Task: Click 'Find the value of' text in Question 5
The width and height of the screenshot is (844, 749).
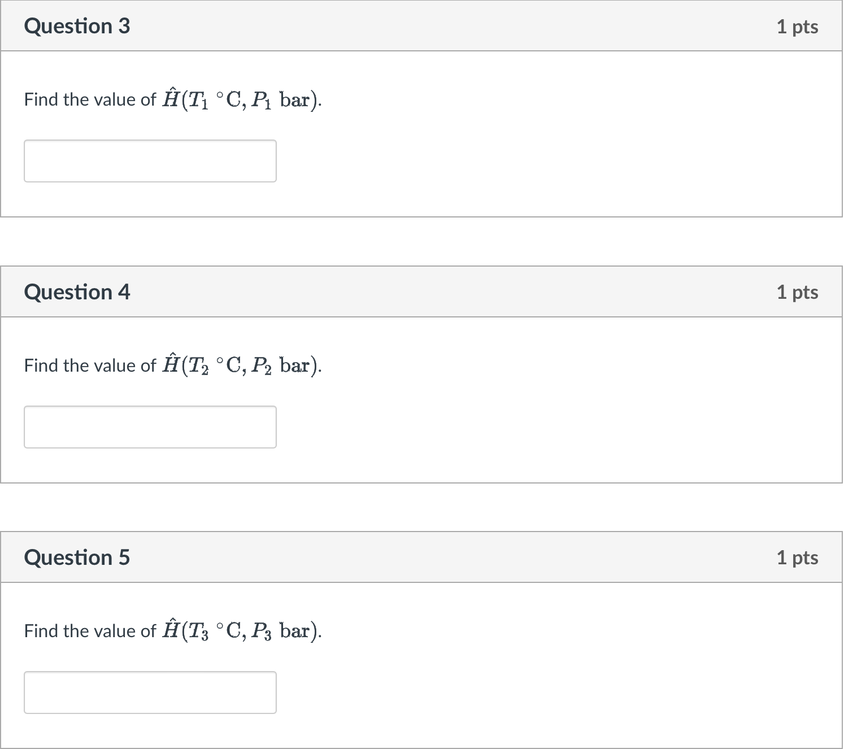Action: point(90,631)
